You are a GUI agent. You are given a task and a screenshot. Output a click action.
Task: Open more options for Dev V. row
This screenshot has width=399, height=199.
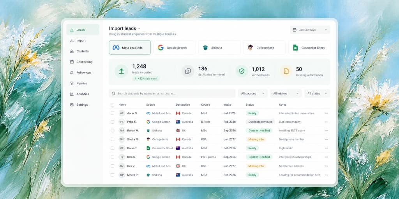pyautogui.click(x=327, y=166)
